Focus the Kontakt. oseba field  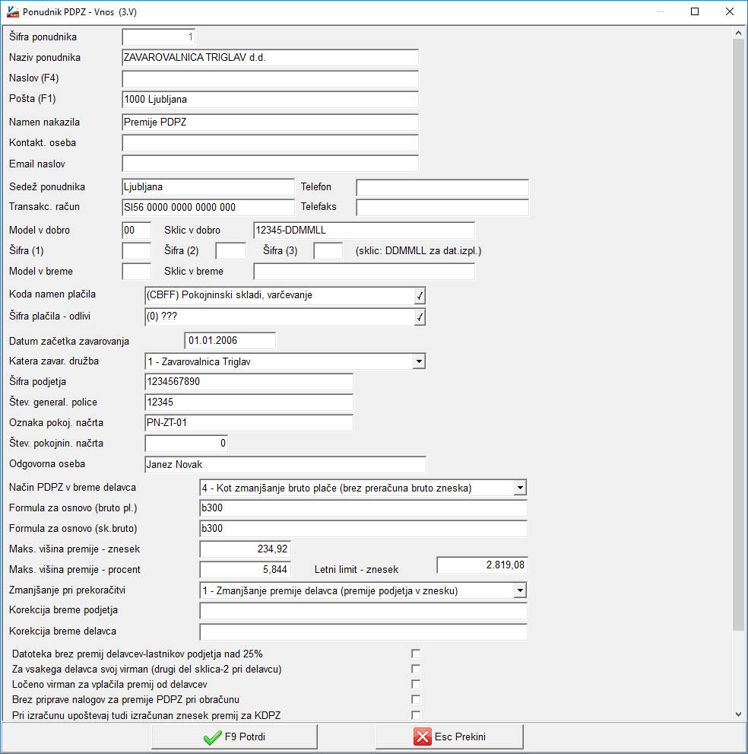tap(270, 143)
